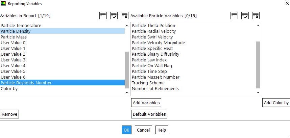Click the down arrow of the available variables scrollbar
The height and width of the screenshot is (138, 290).
(258, 92)
